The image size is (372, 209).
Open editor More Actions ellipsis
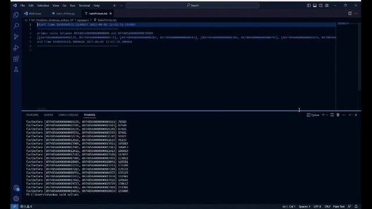coord(356,13)
